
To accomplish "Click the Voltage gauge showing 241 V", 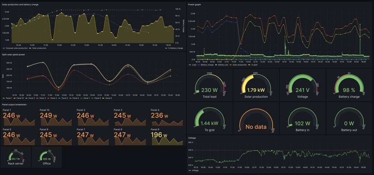I will [302, 85].
